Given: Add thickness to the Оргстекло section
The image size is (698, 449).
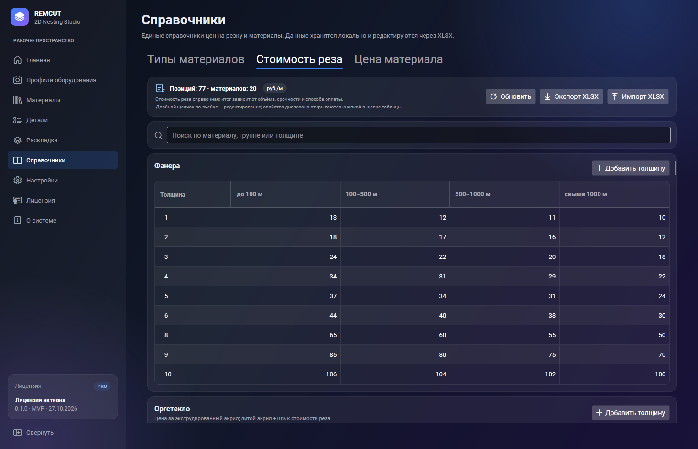Looking at the screenshot, I should point(631,413).
